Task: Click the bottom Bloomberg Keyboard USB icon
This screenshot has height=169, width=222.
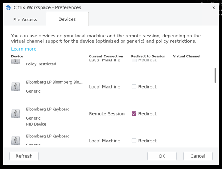Action: point(16,140)
